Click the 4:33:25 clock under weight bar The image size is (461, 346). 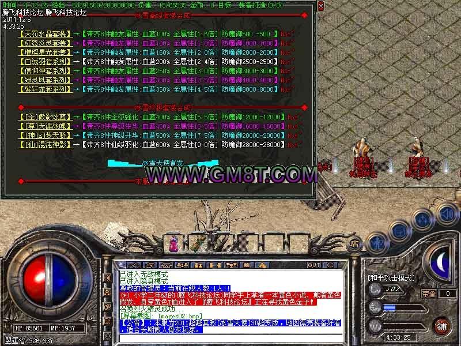(x=398, y=337)
